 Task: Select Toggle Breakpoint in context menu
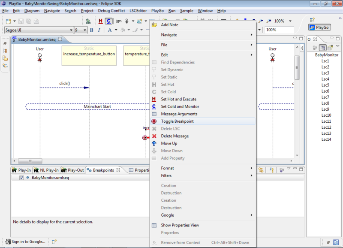point(203,121)
